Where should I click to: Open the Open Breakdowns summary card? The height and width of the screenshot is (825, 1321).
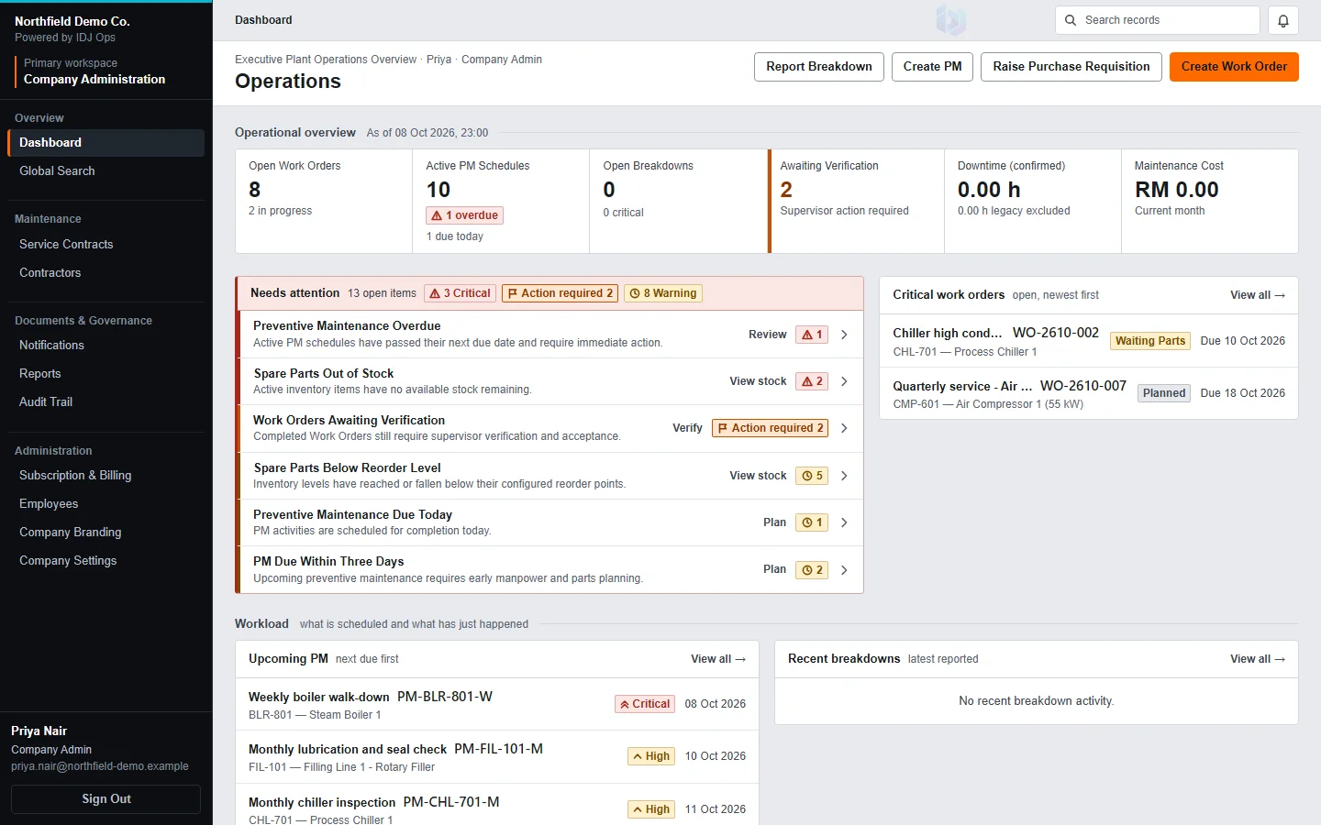point(678,202)
